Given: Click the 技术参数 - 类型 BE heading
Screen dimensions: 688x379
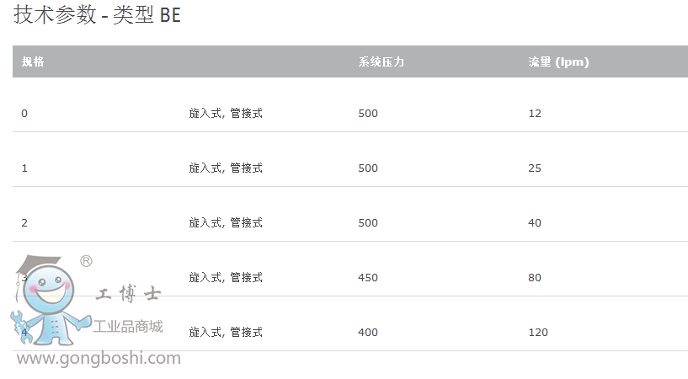Looking at the screenshot, I should click(x=97, y=15).
